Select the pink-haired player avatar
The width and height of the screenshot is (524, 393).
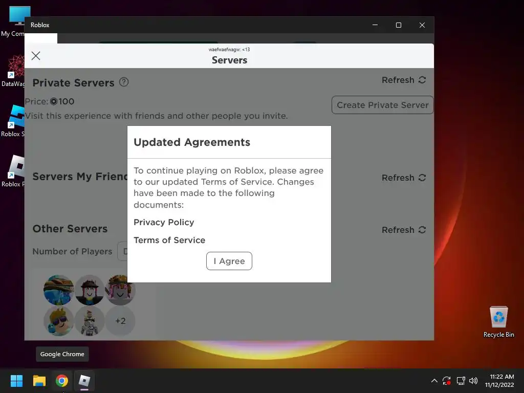coord(120,290)
